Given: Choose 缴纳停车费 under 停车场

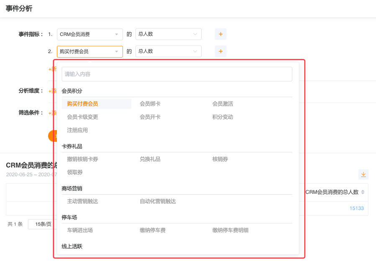Looking at the screenshot, I should (x=153, y=230).
